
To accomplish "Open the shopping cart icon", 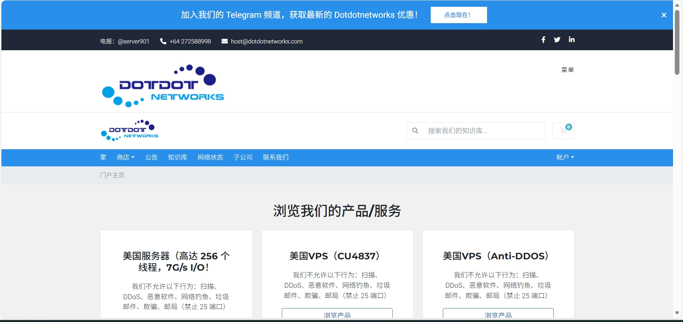I will (x=564, y=131).
